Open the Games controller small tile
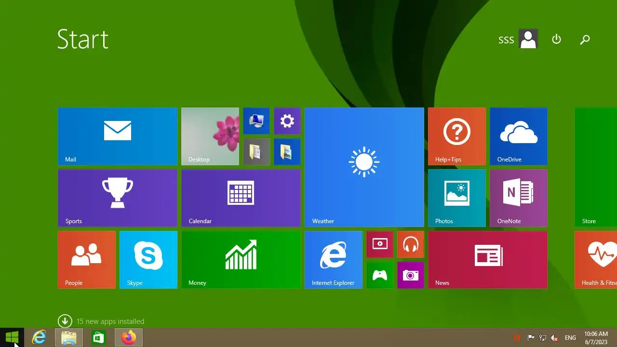This screenshot has width=617, height=347. tap(380, 275)
